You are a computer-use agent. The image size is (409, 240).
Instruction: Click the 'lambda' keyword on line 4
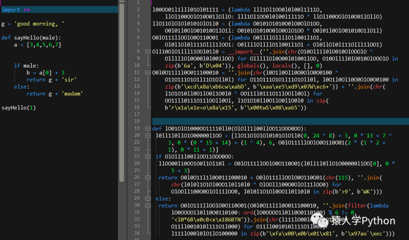(240, 24)
